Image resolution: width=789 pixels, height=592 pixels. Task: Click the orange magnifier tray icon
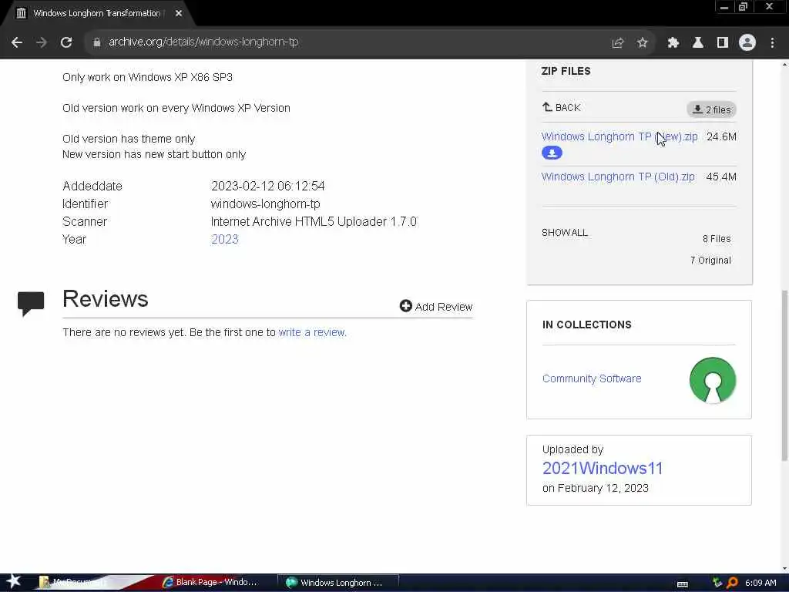732,583
